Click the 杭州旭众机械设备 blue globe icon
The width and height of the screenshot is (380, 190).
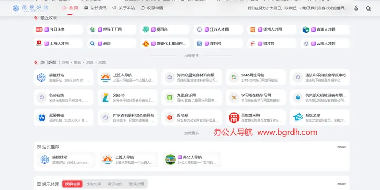(298, 97)
